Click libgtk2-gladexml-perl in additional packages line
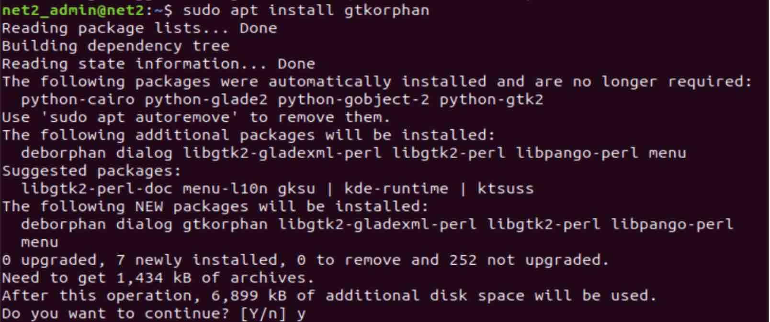 tap(283, 153)
